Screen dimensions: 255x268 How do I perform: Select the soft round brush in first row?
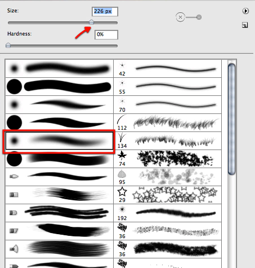(59, 68)
